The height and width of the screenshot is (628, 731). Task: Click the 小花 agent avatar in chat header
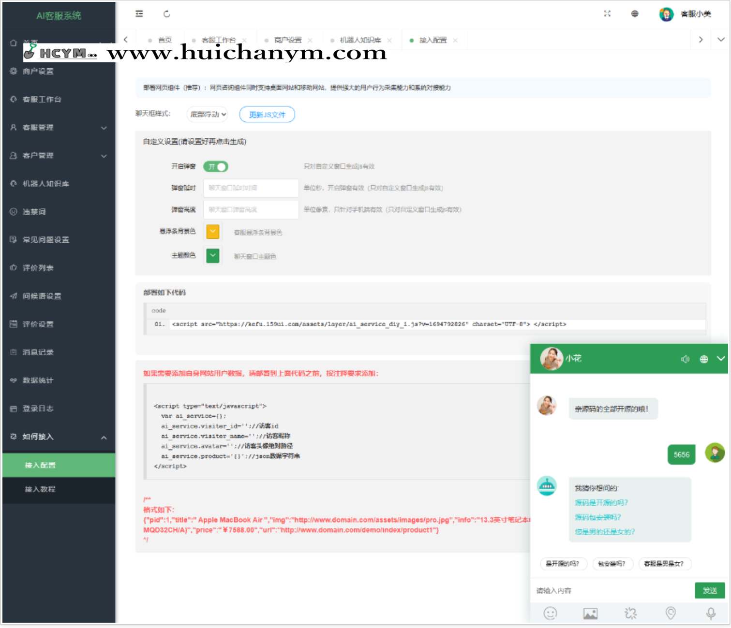click(x=552, y=358)
